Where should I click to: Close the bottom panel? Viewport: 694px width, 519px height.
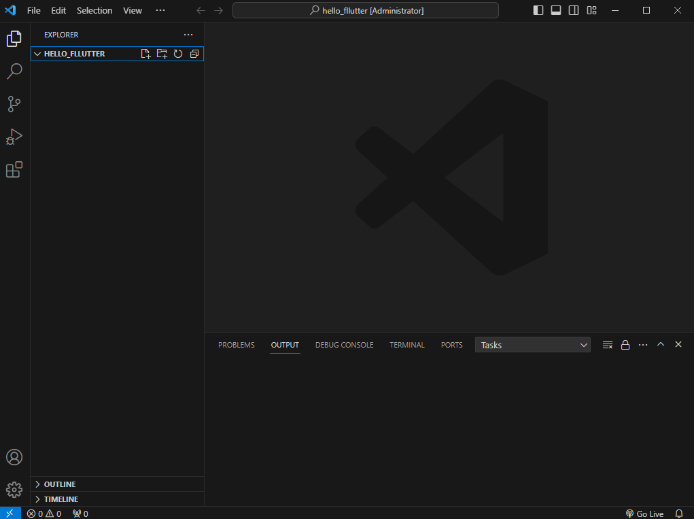click(x=678, y=344)
